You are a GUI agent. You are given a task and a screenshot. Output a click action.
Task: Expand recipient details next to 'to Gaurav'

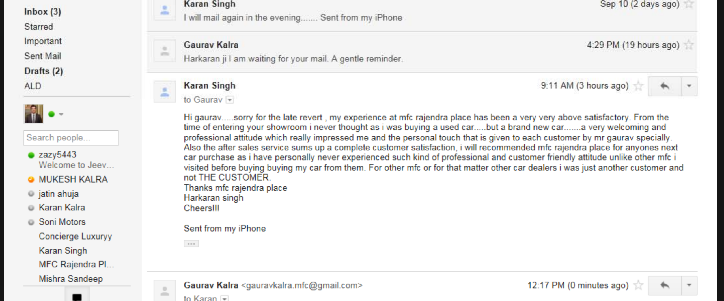coord(230,100)
